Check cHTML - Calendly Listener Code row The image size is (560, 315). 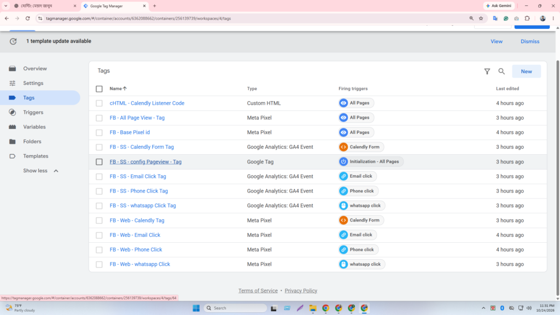click(100, 103)
